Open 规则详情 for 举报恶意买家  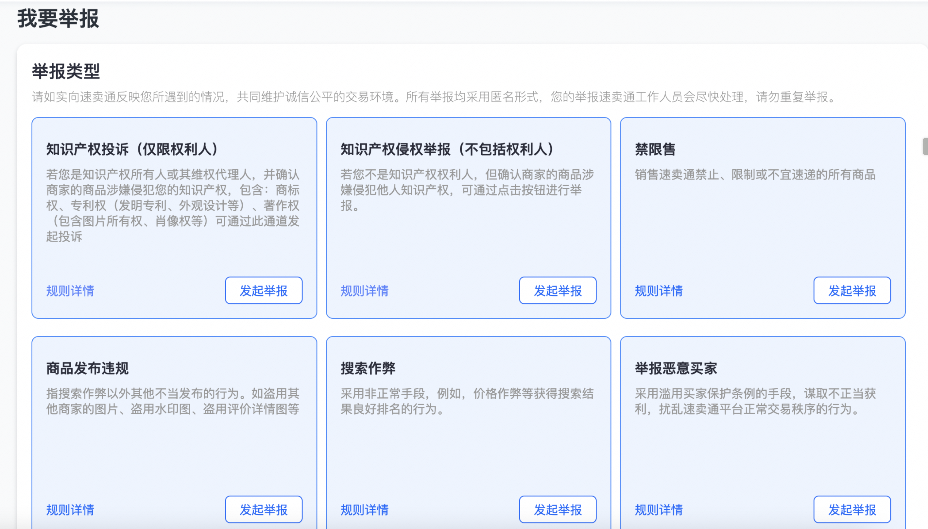pyautogui.click(x=659, y=510)
